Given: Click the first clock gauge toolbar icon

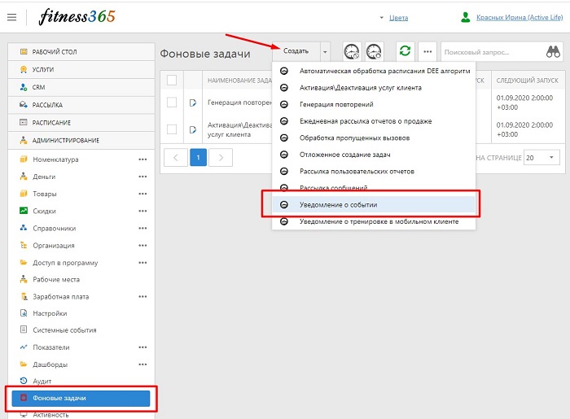Looking at the screenshot, I should click(352, 51).
